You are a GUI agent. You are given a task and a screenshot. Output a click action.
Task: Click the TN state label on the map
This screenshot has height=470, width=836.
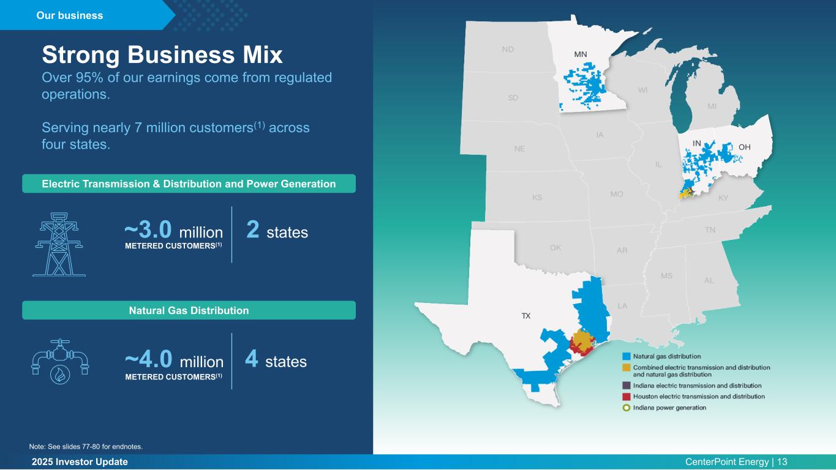tap(710, 230)
